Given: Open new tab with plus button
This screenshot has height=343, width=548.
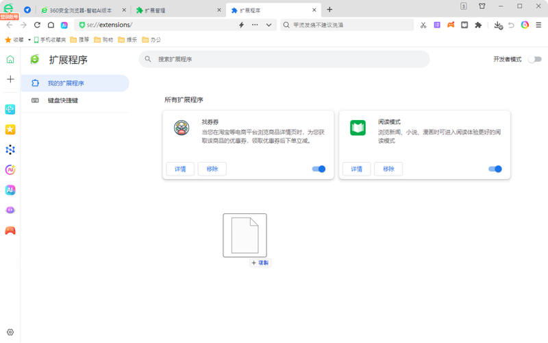Looking at the screenshot, I should tap(329, 10).
